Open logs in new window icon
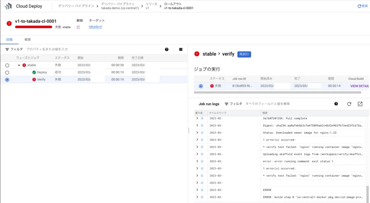370x203 pixels. tap(360, 104)
